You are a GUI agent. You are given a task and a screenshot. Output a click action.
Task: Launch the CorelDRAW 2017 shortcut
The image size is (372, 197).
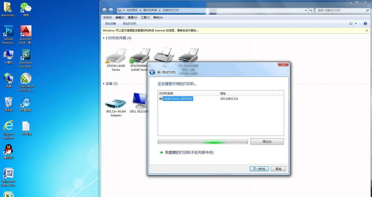pos(26,82)
